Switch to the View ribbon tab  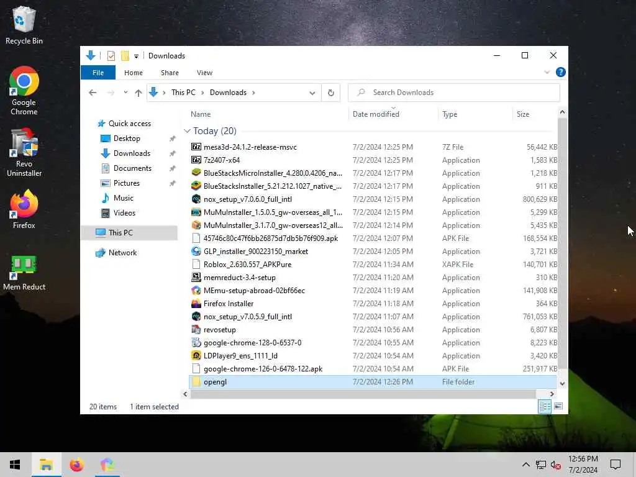coord(204,73)
